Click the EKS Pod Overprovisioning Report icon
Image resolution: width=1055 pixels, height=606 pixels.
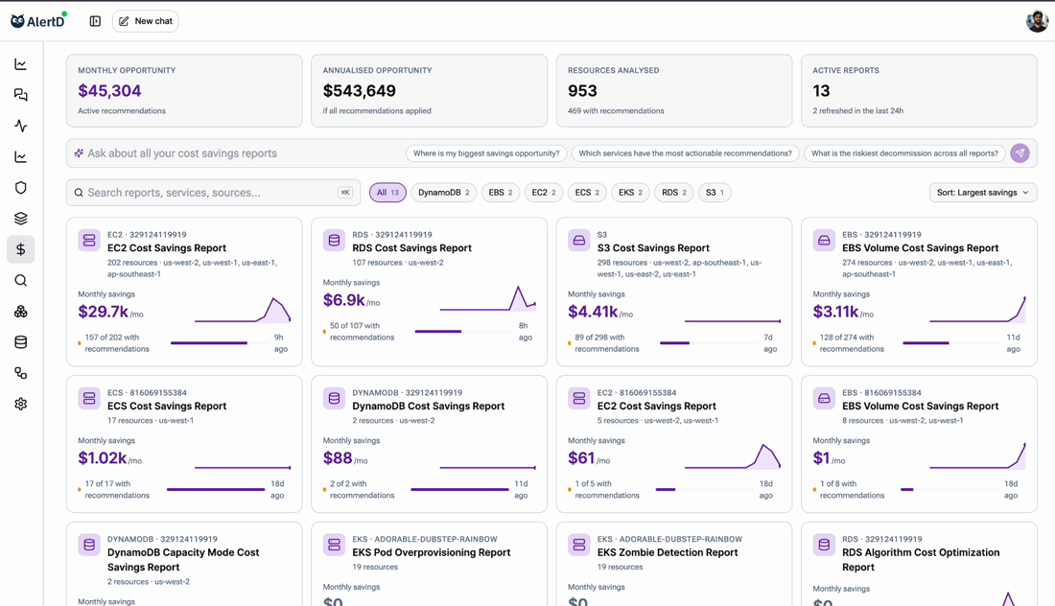click(x=334, y=545)
